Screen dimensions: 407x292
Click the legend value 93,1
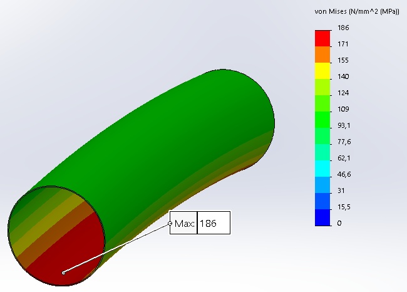coord(344,125)
